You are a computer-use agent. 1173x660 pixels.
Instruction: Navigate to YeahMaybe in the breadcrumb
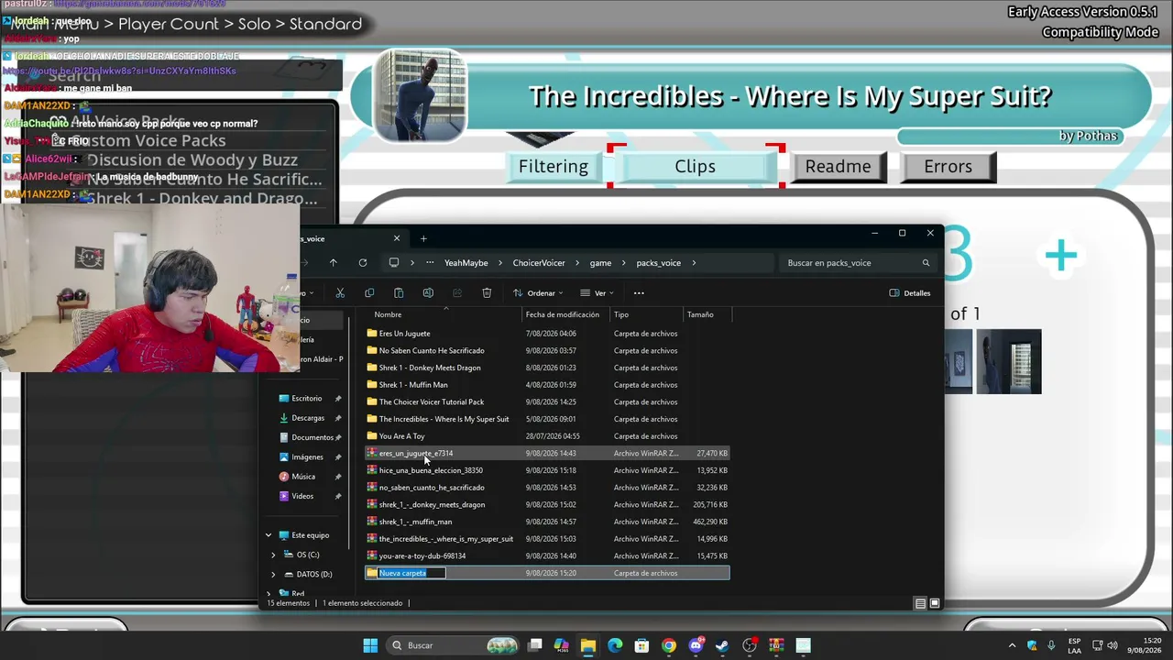pyautogui.click(x=466, y=263)
